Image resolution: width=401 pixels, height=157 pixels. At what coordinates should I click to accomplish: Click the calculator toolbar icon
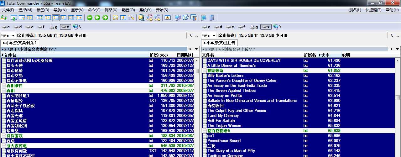[x=212, y=18]
